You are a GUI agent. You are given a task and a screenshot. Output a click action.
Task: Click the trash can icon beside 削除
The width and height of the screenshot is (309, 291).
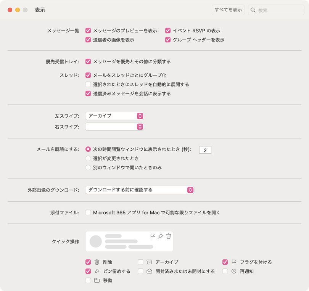(x=97, y=262)
